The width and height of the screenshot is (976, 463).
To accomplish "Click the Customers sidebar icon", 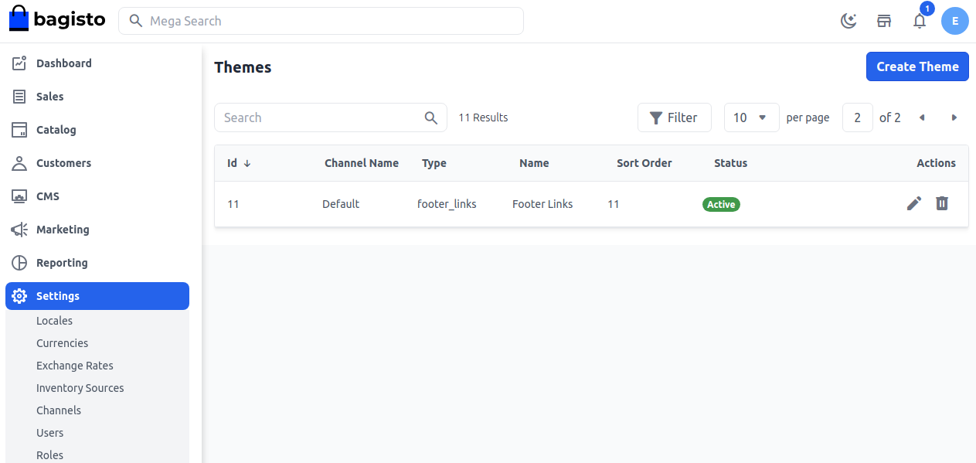I will coord(21,162).
